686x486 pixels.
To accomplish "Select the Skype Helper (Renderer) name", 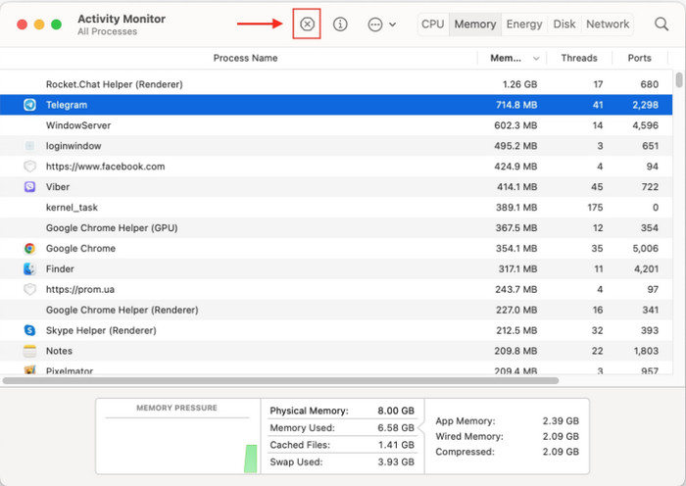I will tap(101, 331).
